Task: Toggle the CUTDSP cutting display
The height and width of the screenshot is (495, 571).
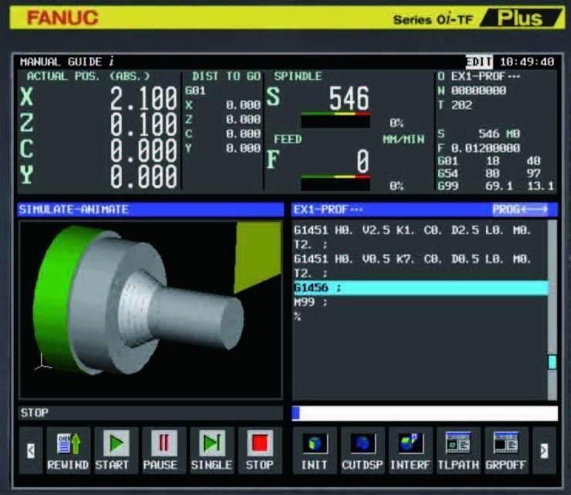Action: point(362,450)
